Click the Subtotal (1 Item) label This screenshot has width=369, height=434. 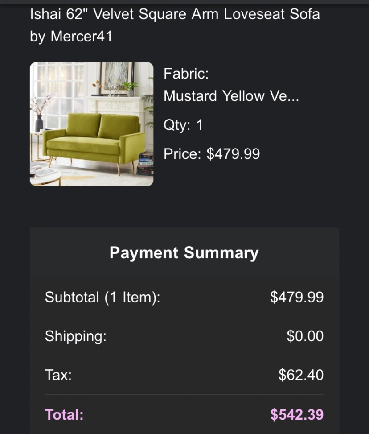click(x=102, y=297)
